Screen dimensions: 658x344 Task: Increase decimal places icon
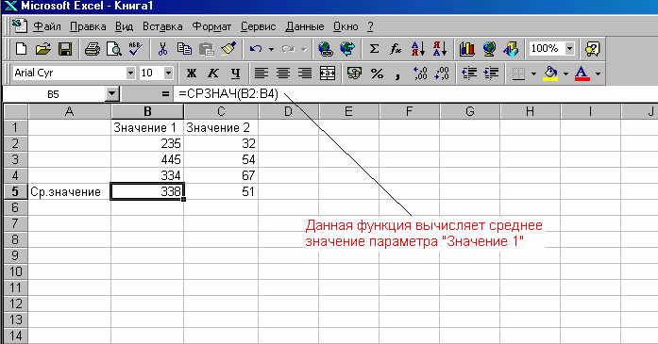click(x=420, y=74)
